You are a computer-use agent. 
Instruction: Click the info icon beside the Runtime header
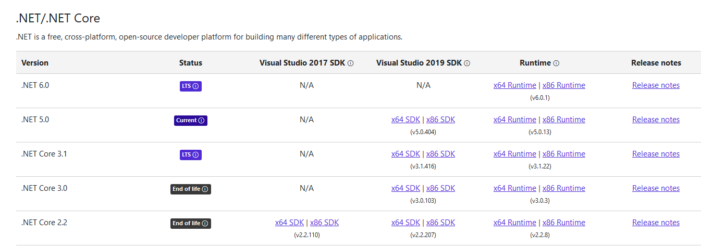tap(556, 63)
